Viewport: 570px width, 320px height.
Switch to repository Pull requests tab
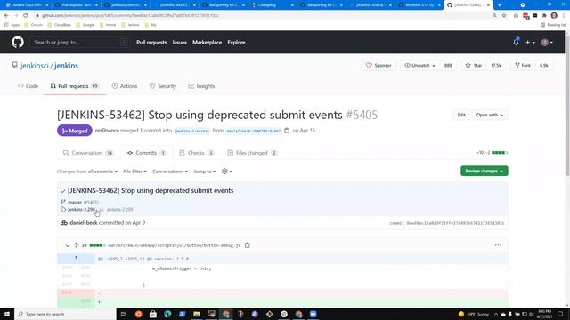tap(75, 86)
